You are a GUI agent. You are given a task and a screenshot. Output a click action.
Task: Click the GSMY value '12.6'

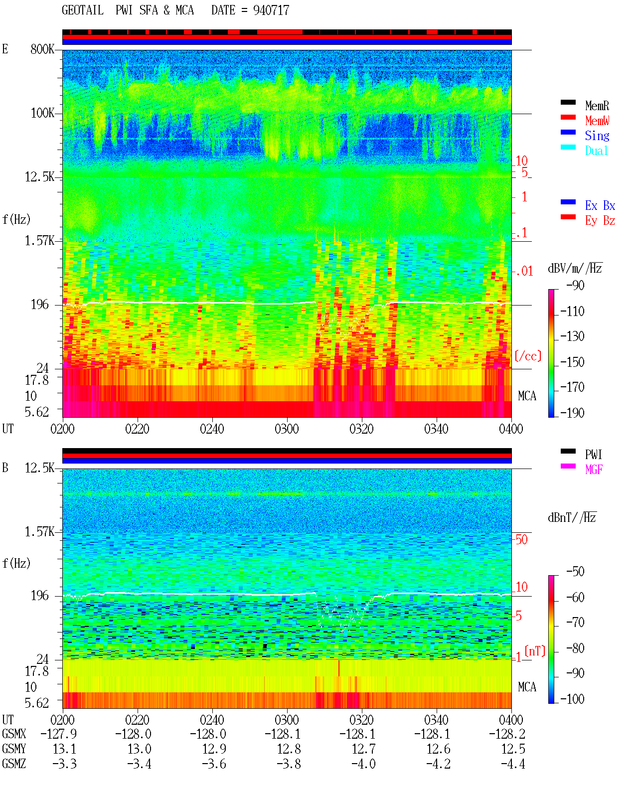[438, 749]
